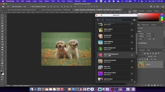The width and height of the screenshot is (165, 92).
Task: Open Photoshop search in options bar
Action: [x=154, y=7]
